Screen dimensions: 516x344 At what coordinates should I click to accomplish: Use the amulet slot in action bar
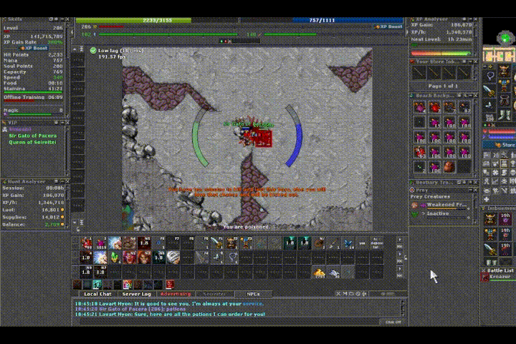231,257
